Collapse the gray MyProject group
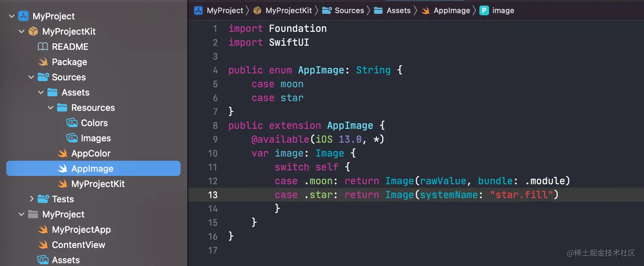 (21, 214)
